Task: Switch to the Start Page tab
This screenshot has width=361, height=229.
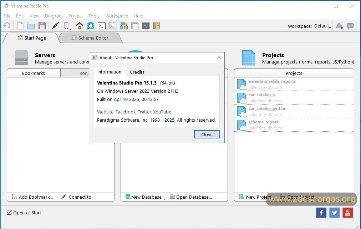Action: [x=32, y=38]
